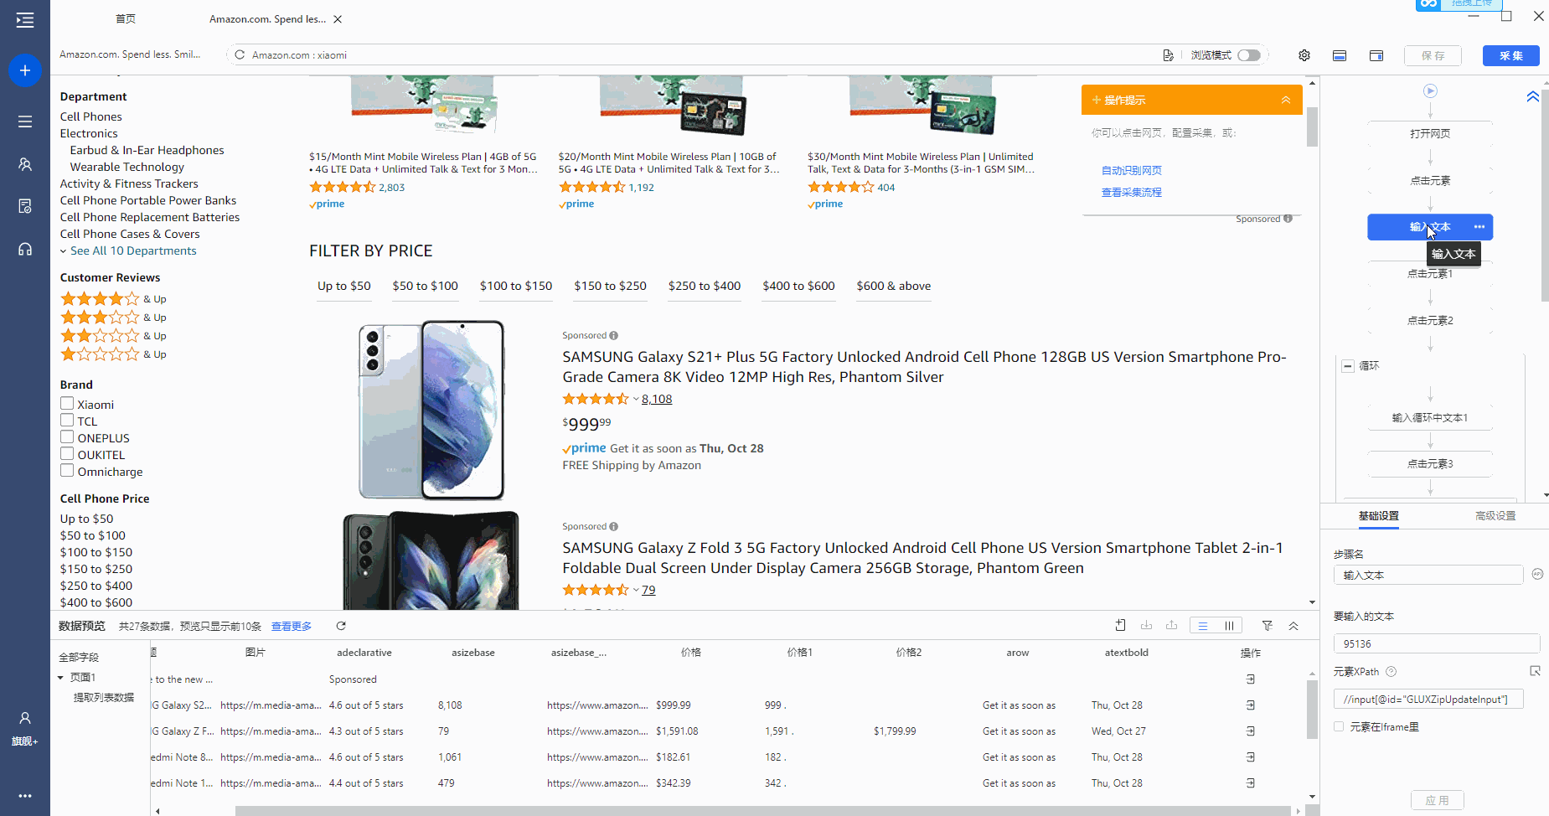Open the rating dropdown for Galaxy S21+ Plus

pos(636,400)
